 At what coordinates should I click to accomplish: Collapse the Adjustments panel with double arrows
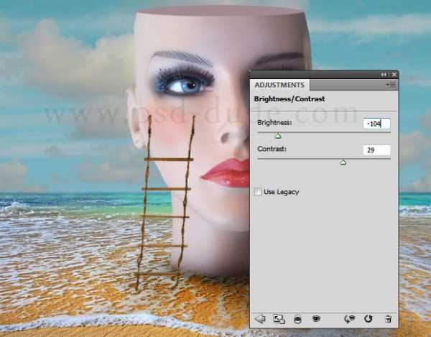384,75
